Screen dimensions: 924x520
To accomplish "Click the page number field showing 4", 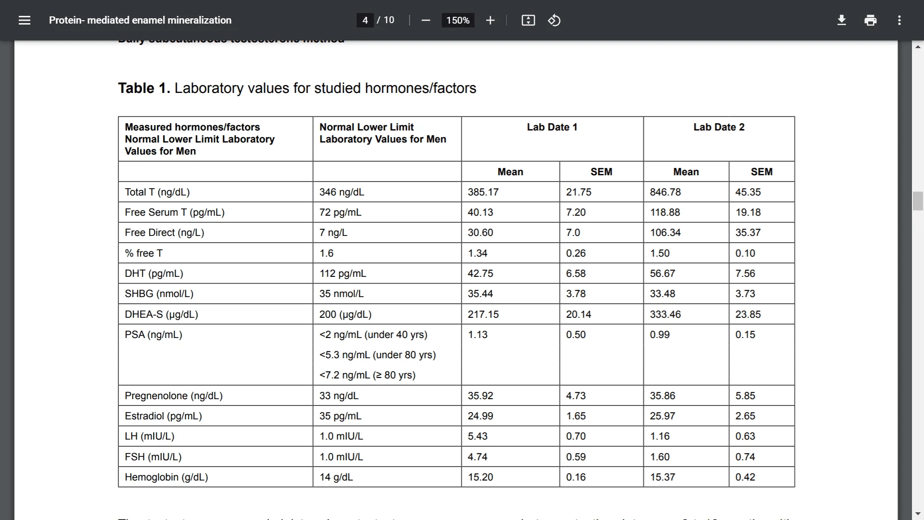I will coord(365,20).
